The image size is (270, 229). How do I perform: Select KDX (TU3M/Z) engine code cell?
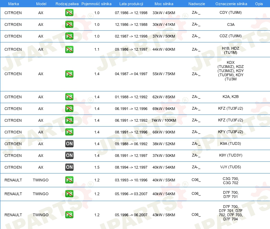pyautogui.click(x=231, y=71)
